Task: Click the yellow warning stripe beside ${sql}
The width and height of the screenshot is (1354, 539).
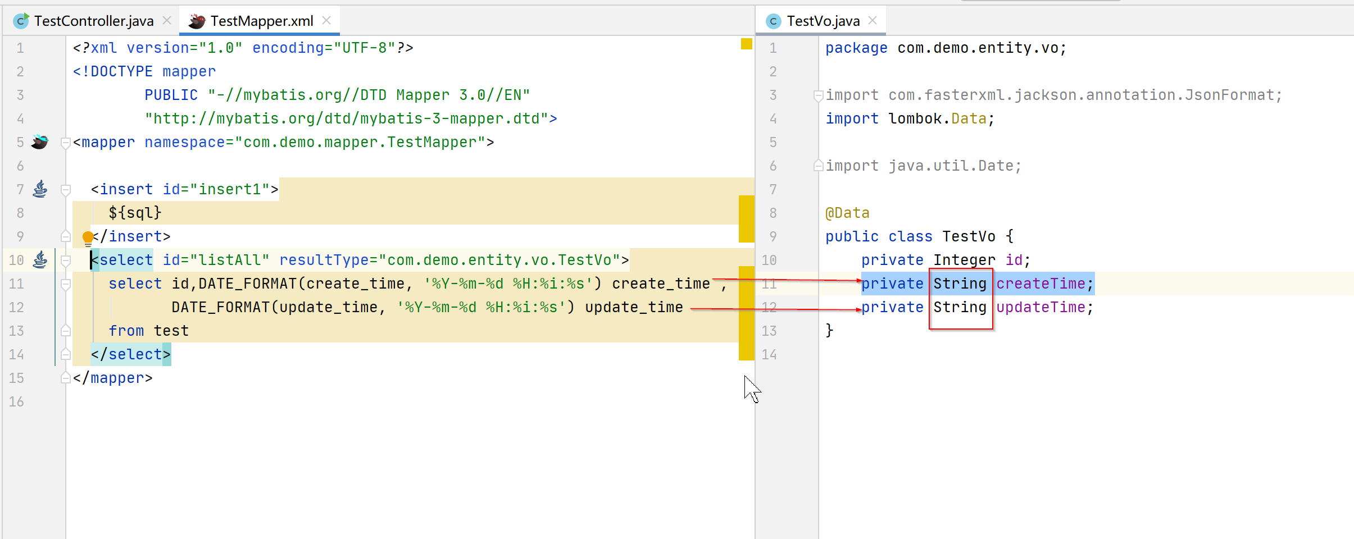Action: click(x=746, y=218)
